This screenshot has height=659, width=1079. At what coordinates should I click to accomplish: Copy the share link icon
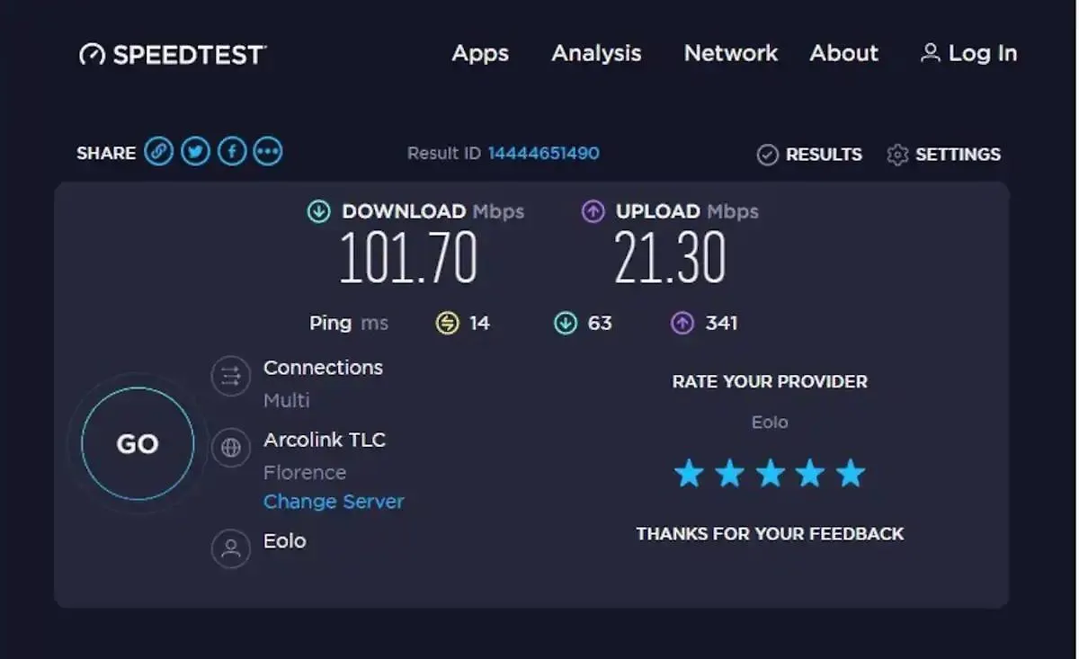pos(159,152)
